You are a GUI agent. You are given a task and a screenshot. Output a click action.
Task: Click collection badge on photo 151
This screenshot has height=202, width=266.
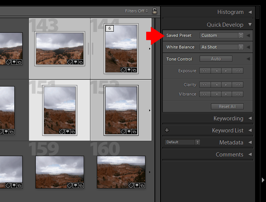(73, 132)
